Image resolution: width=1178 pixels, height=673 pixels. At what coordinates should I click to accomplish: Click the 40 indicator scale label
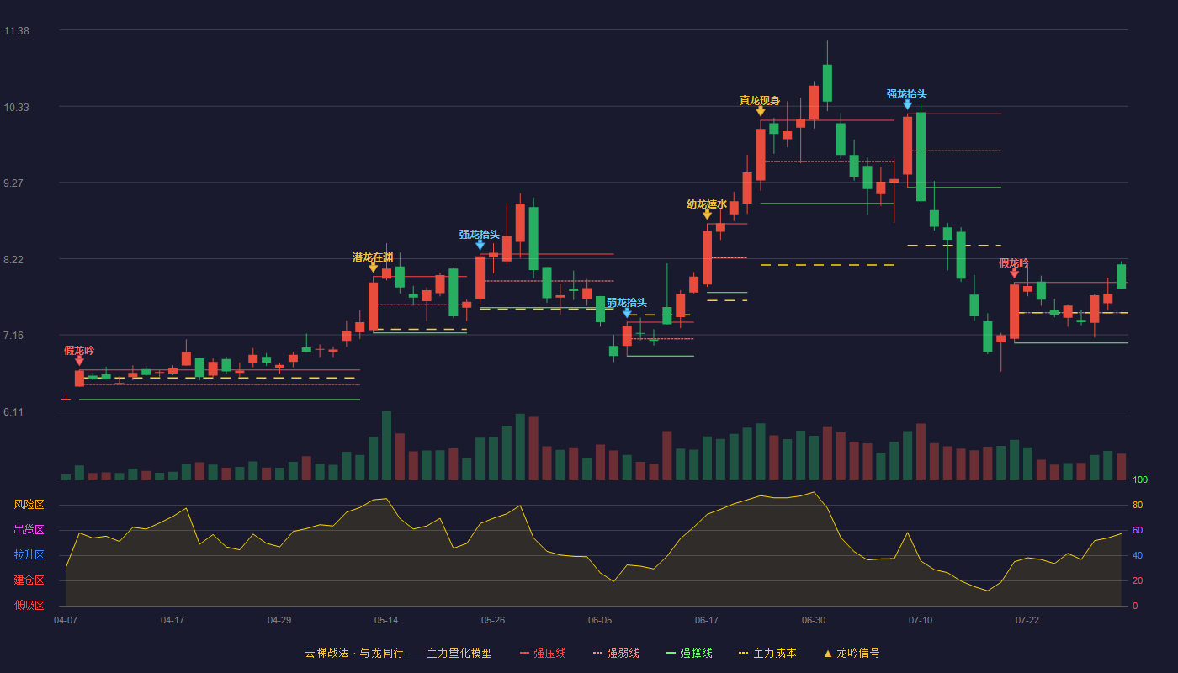click(x=1138, y=556)
